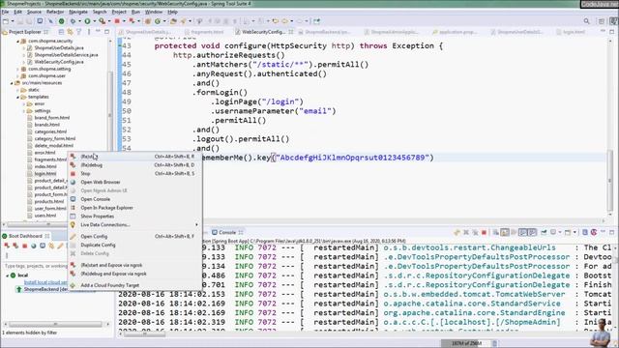The image size is (619, 348).
Task: Click Clear Console icon
Action: click(495, 232)
